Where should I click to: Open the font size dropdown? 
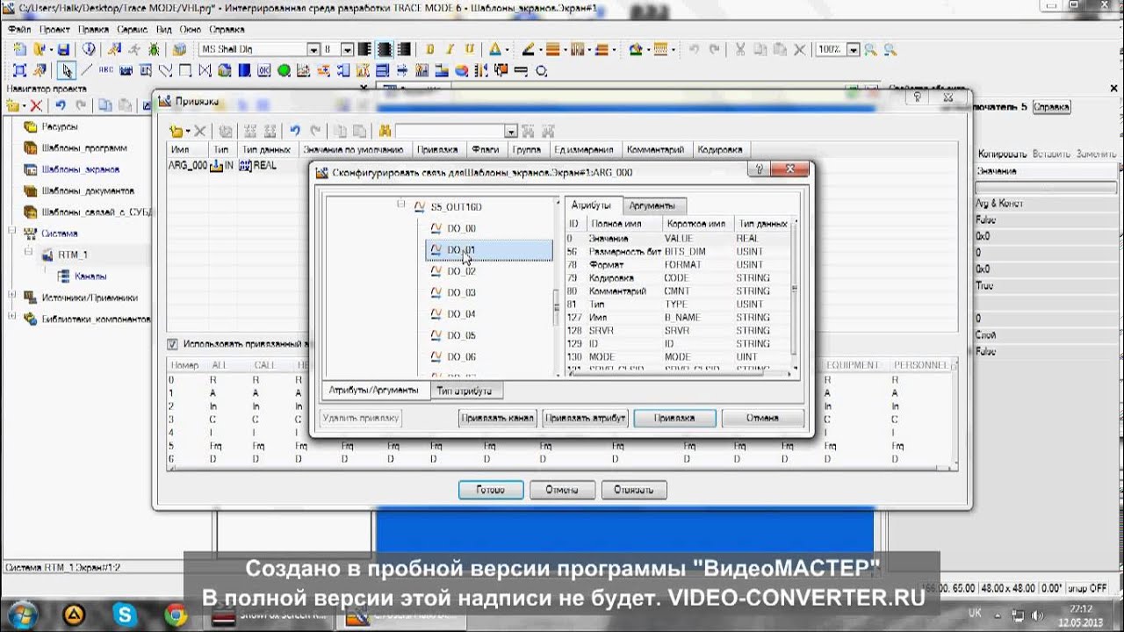[347, 50]
